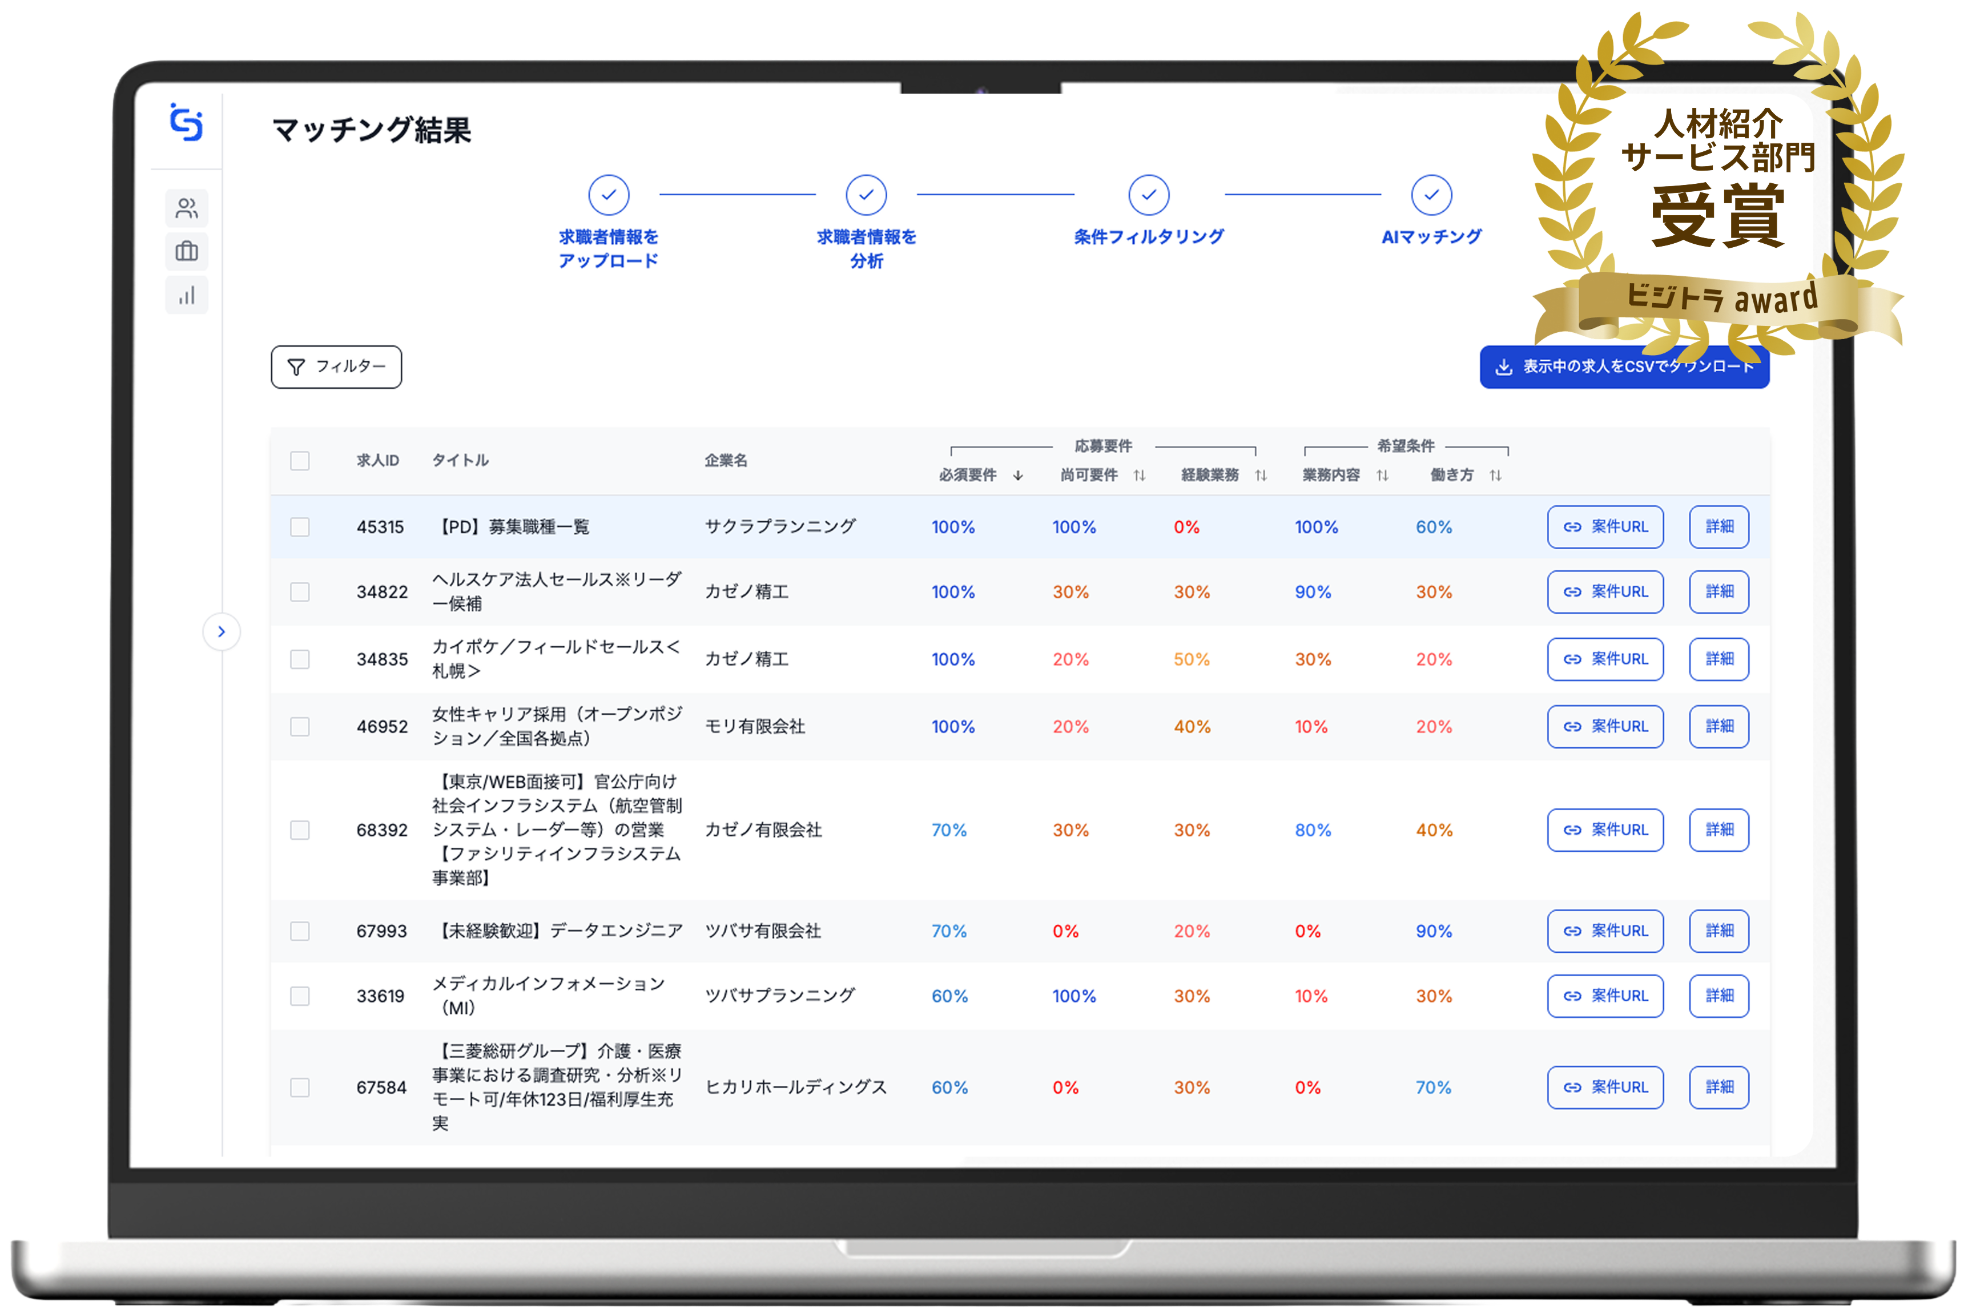The height and width of the screenshot is (1313, 1964).
Task: Sort by 業務内容 column arrows
Action: (x=1382, y=476)
